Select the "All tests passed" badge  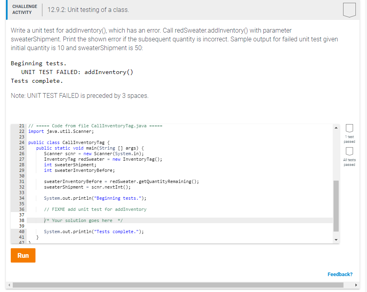tap(349, 155)
